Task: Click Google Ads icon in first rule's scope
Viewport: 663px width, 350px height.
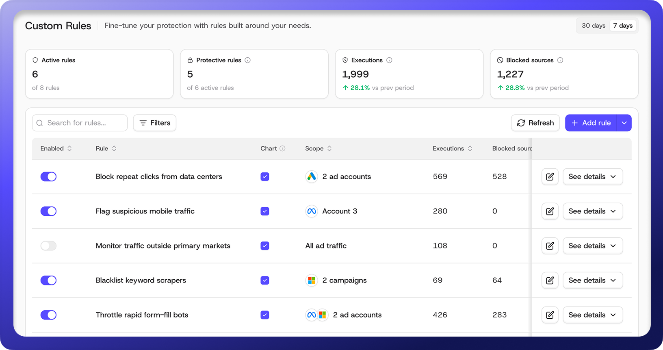Action: (312, 176)
